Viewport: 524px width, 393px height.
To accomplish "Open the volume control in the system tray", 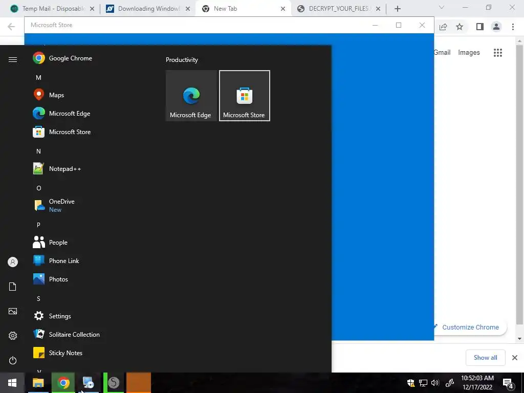I will click(x=435, y=383).
